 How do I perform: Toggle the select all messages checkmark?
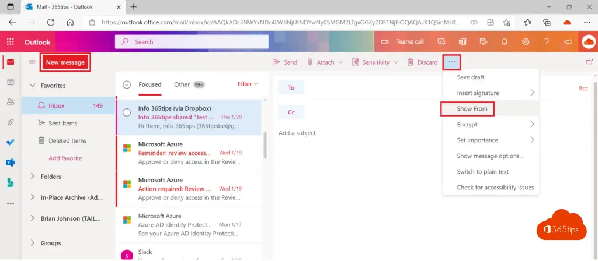tap(127, 84)
